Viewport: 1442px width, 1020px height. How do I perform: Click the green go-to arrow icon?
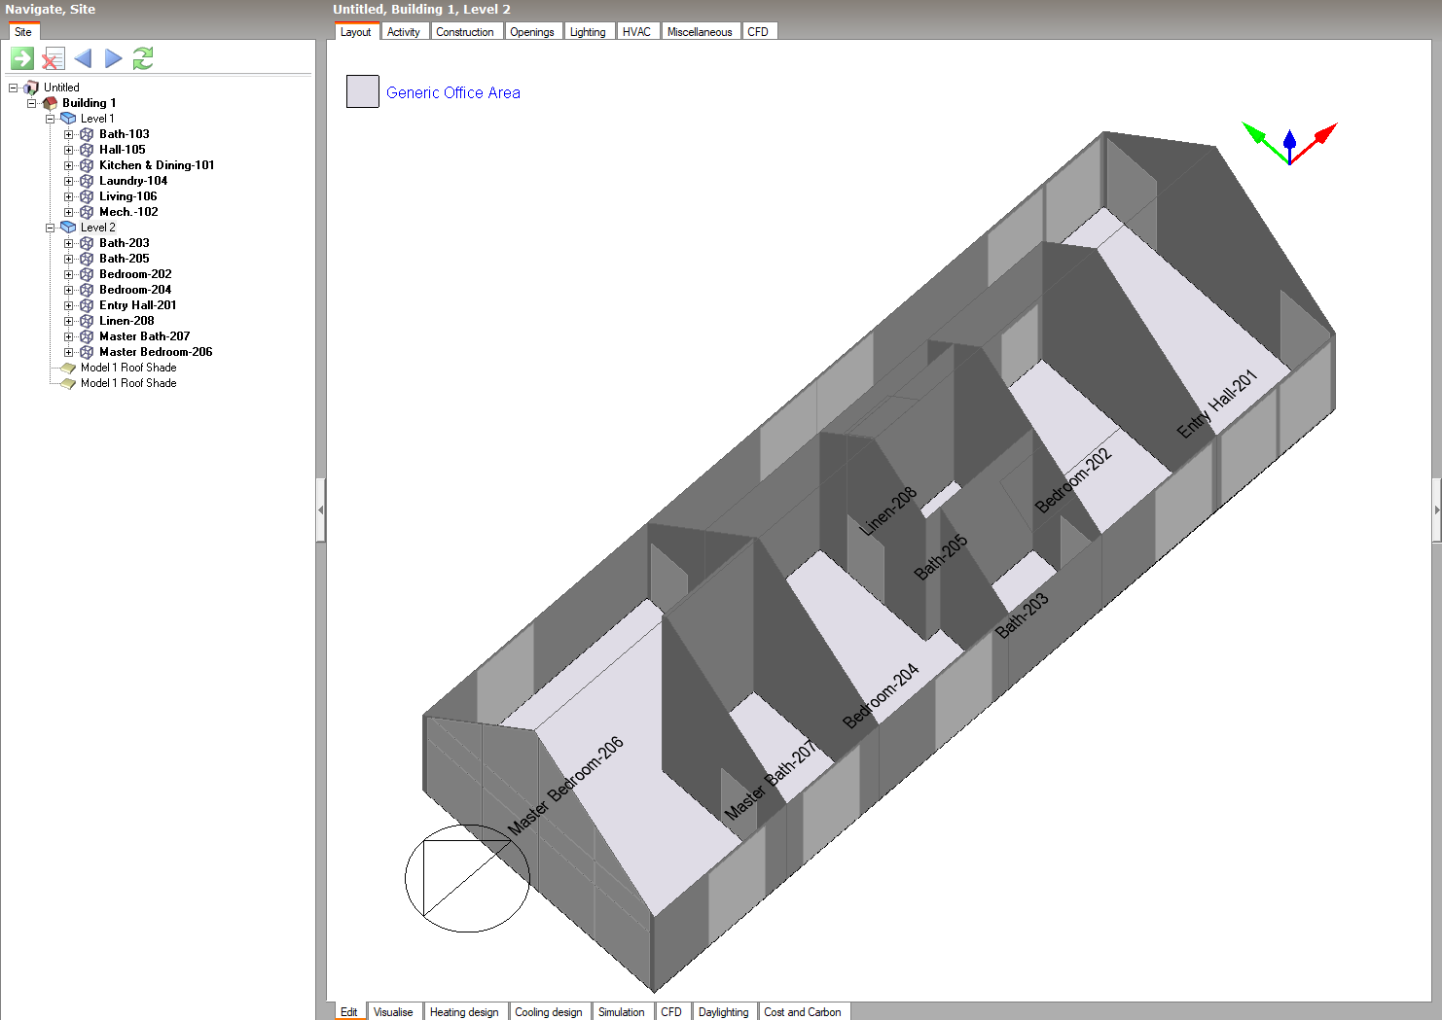point(22,58)
